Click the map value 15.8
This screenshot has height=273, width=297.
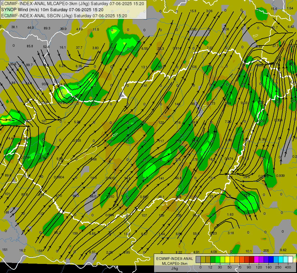click(x=193, y=11)
